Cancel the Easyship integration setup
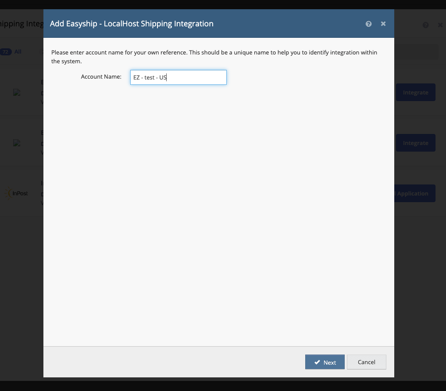Viewport: 446px width, 391px height. (x=366, y=362)
